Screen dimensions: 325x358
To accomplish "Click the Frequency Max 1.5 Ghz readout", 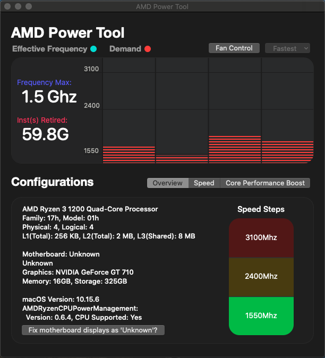I will [49, 97].
